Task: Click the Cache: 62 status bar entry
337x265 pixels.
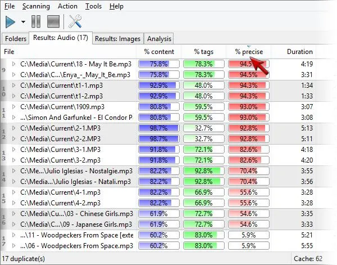Action: coord(308,259)
